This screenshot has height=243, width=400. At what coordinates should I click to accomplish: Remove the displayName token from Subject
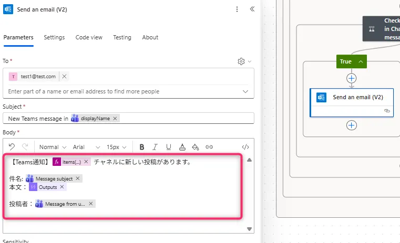point(115,119)
